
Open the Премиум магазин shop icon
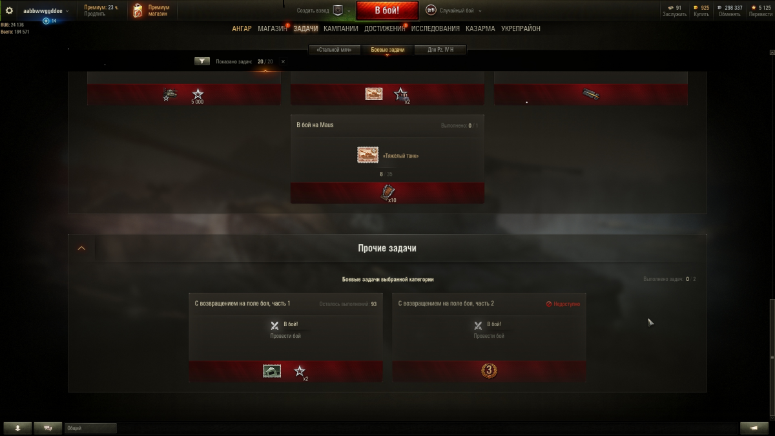click(138, 10)
